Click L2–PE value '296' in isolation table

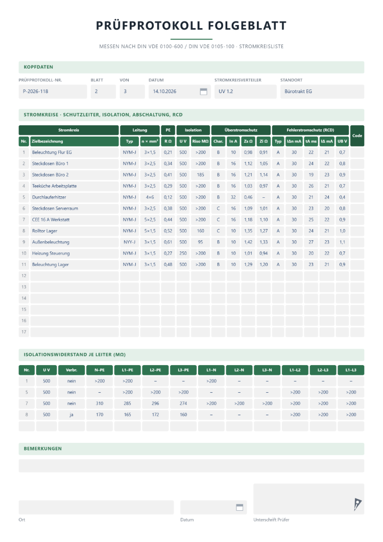point(155,403)
